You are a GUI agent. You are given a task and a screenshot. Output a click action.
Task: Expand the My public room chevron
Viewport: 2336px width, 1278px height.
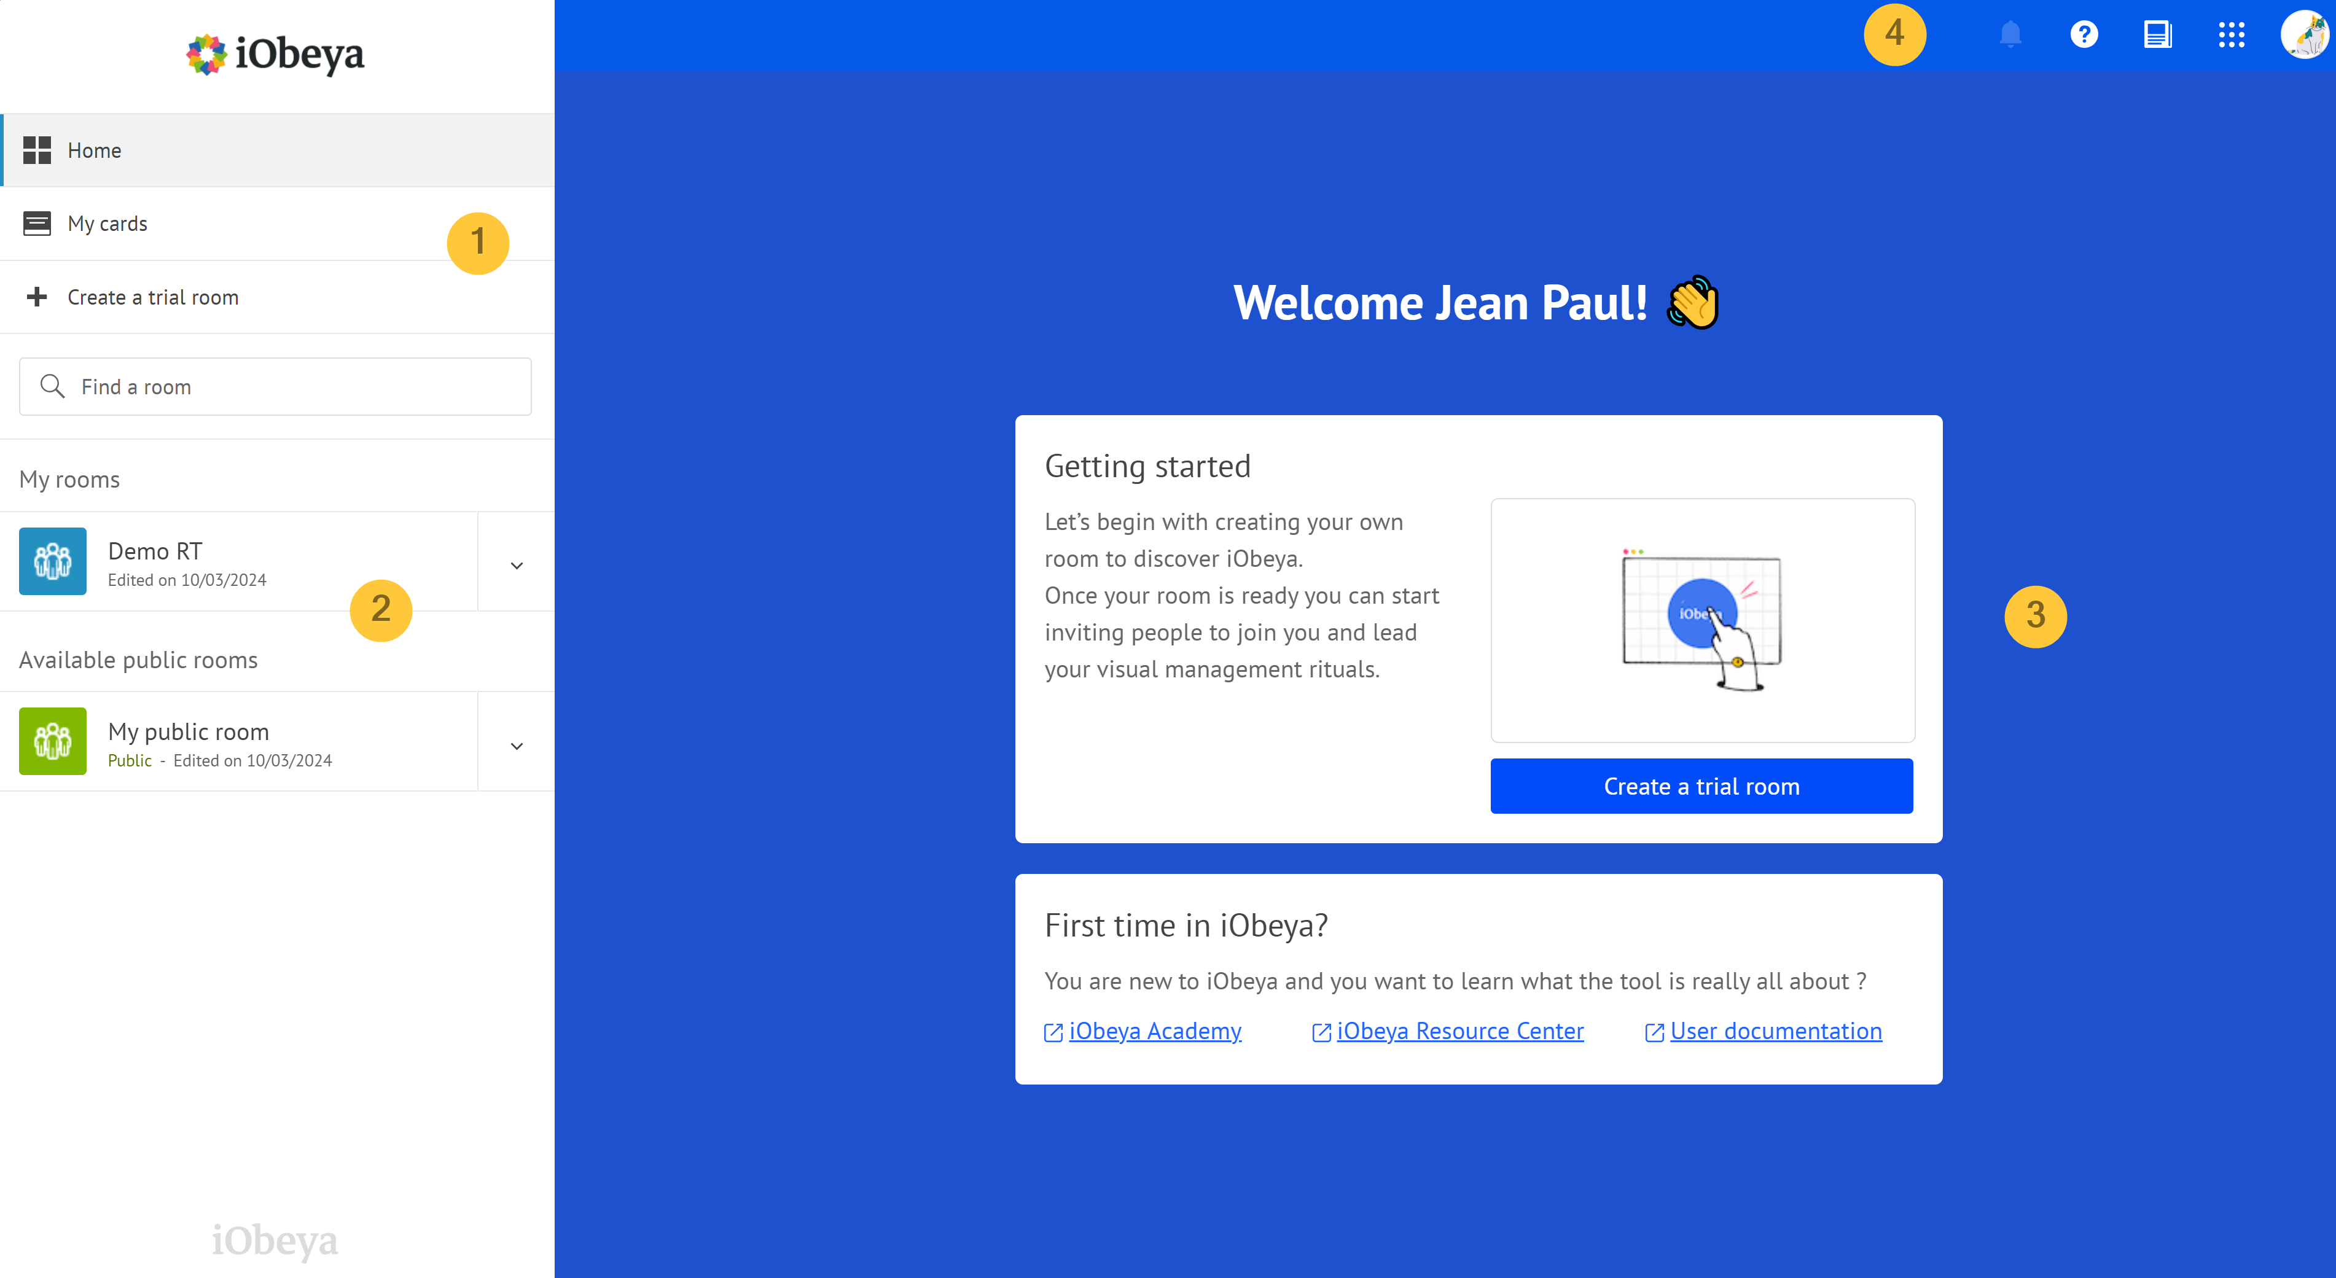pos(517,746)
